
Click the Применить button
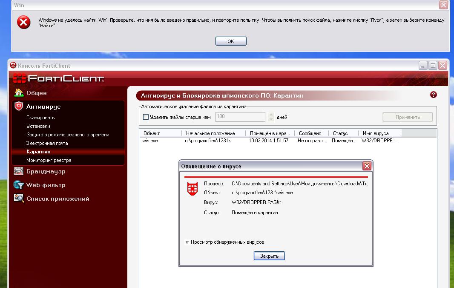(x=408, y=117)
